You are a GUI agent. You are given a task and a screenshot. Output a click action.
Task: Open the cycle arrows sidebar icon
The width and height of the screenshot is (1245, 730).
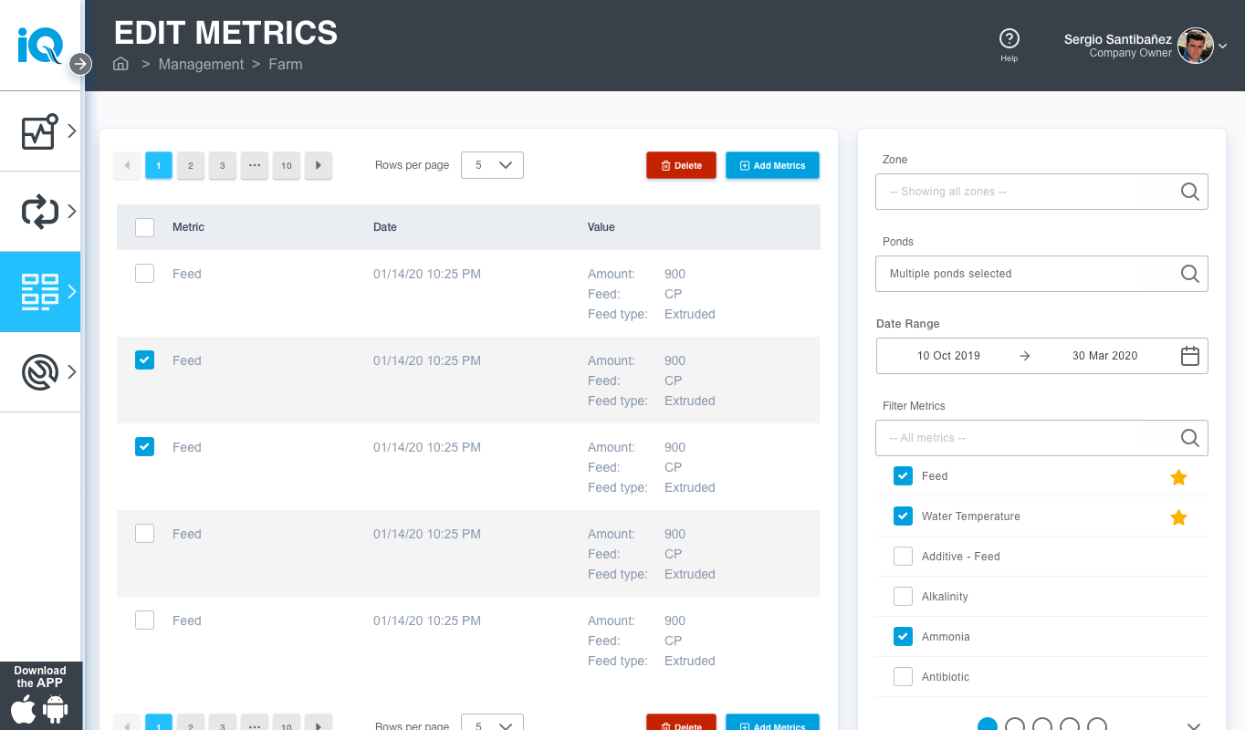click(x=40, y=212)
